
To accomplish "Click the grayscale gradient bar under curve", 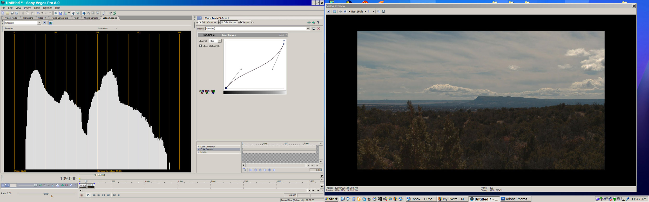I will pyautogui.click(x=255, y=92).
